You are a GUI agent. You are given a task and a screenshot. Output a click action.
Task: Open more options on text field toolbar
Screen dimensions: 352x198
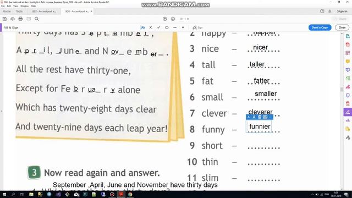click(x=271, y=117)
